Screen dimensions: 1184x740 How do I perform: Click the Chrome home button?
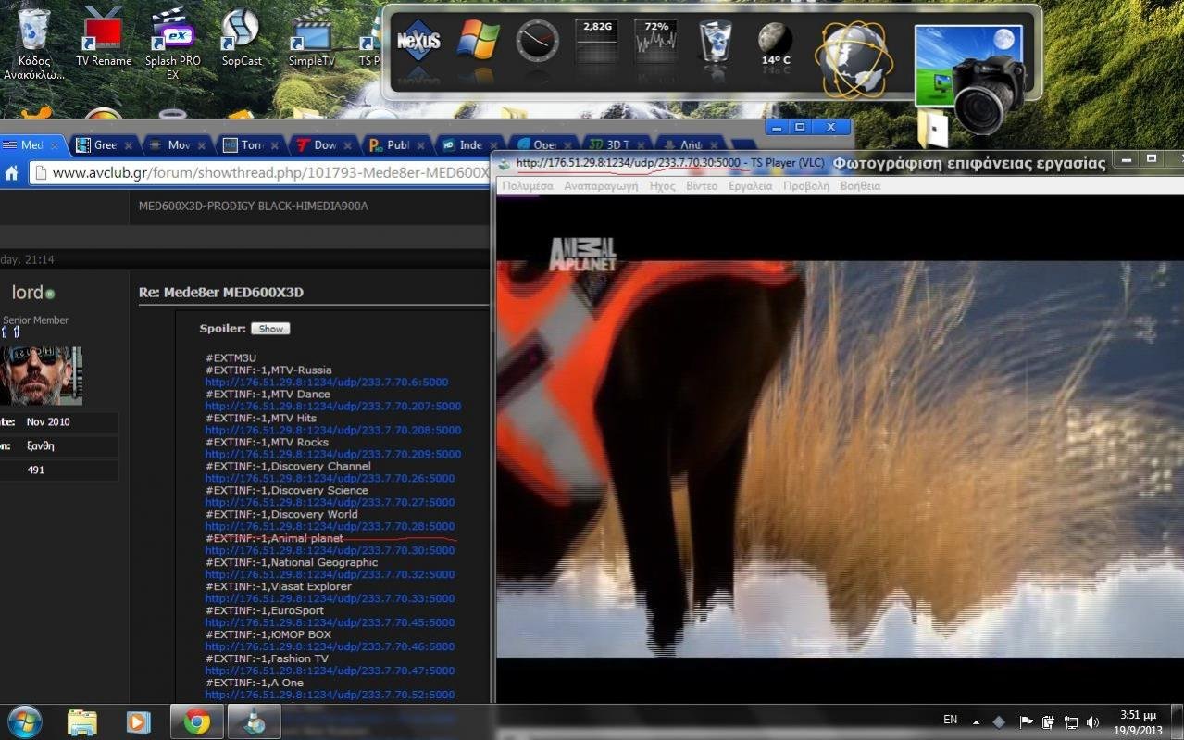pos(12,172)
